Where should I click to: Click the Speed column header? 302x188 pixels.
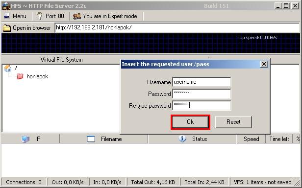click(x=251, y=139)
